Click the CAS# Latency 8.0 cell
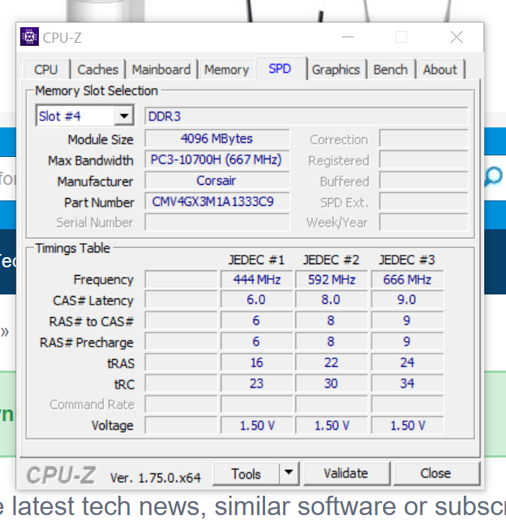This screenshot has width=506, height=526. [x=331, y=300]
